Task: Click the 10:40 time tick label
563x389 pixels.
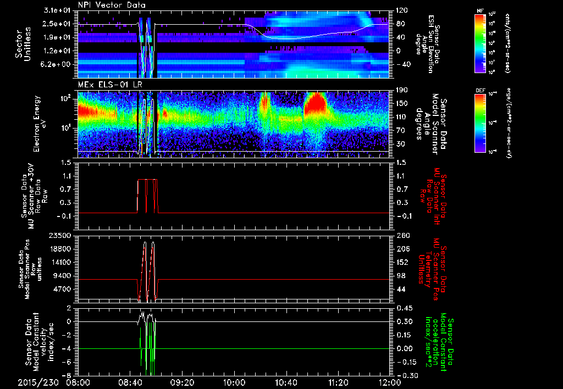Action: click(286, 384)
